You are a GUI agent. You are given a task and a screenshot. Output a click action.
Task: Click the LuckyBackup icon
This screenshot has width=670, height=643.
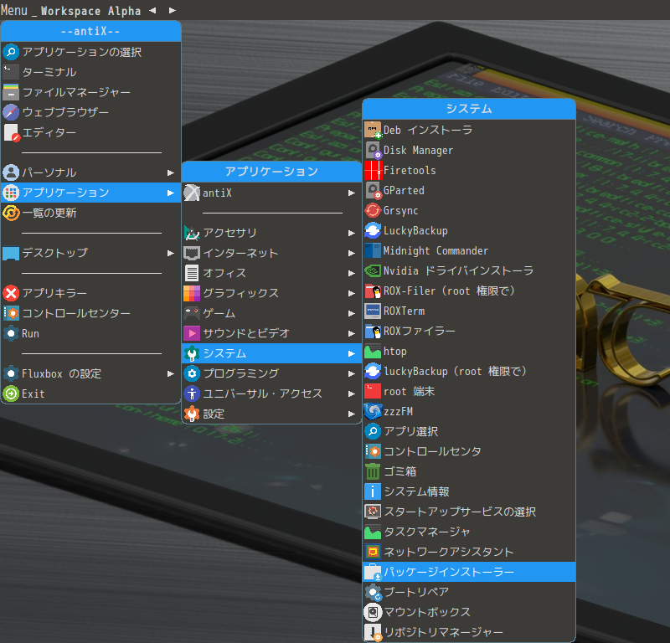tap(373, 230)
